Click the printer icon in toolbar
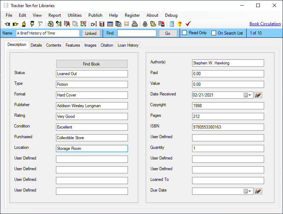This screenshot has height=214, width=283. point(134,24)
